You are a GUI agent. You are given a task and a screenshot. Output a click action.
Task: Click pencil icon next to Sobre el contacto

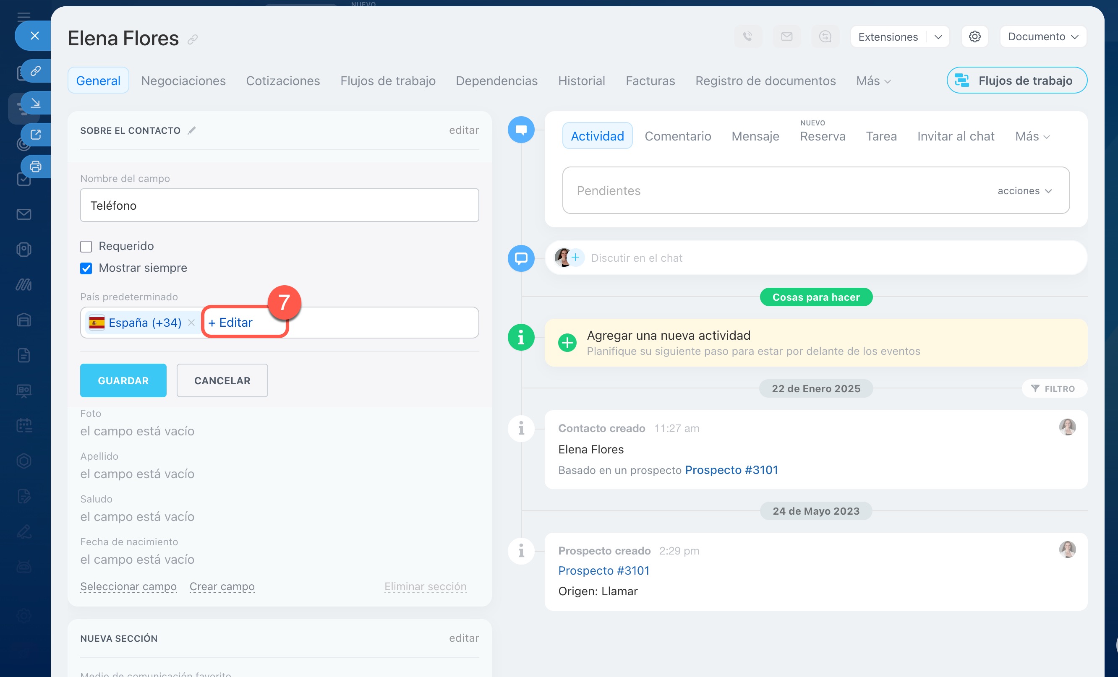pyautogui.click(x=192, y=130)
